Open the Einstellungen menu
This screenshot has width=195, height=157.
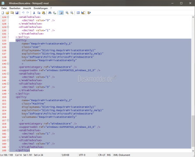coord(41,8)
